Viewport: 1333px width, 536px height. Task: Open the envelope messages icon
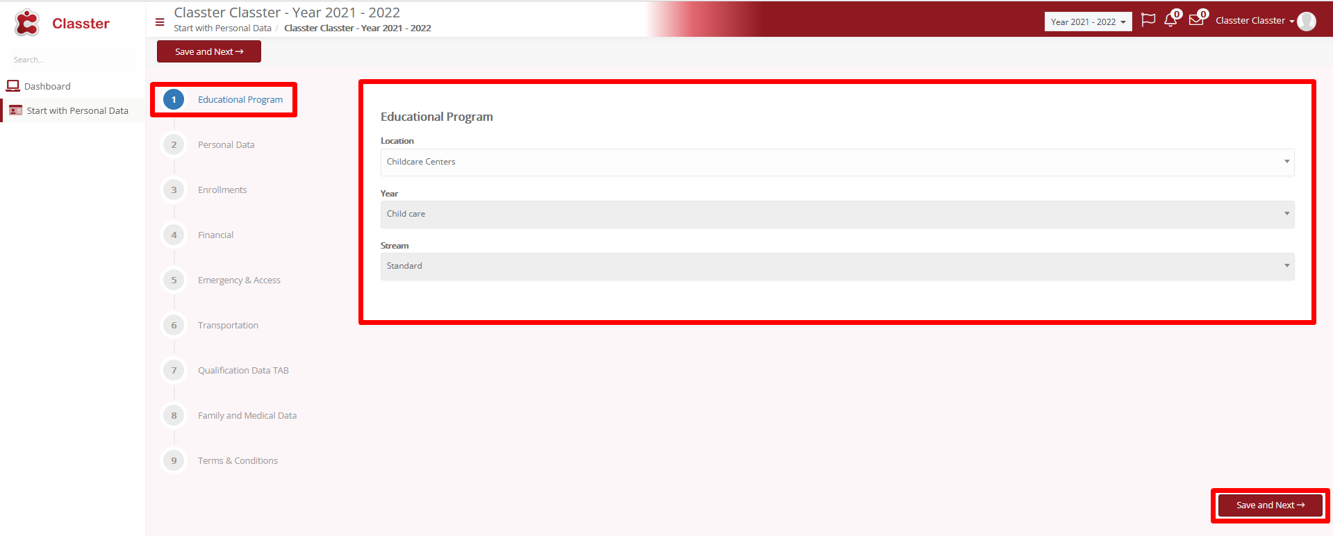tap(1196, 20)
